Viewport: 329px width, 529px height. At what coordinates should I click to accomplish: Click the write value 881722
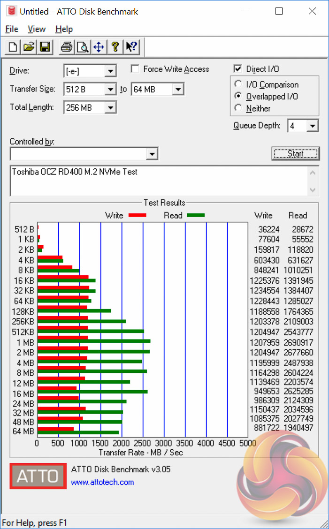coord(267,428)
